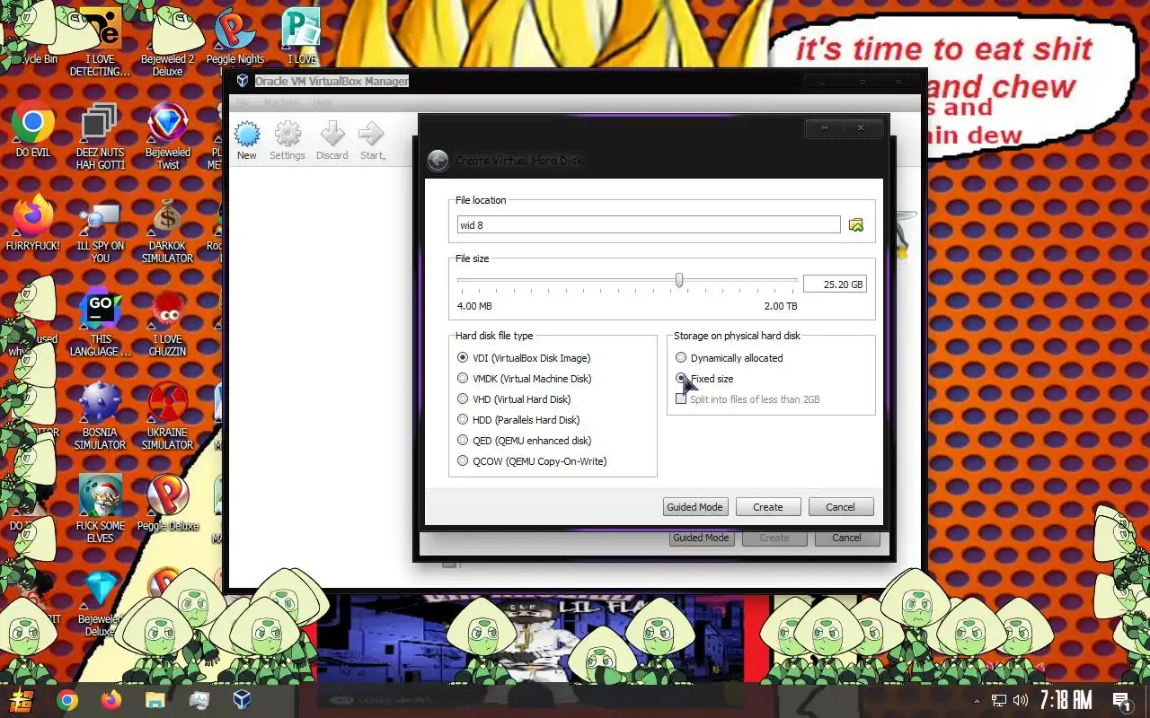Viewport: 1150px width, 718px height.
Task: Open the notification center icon
Action: [1121, 700]
